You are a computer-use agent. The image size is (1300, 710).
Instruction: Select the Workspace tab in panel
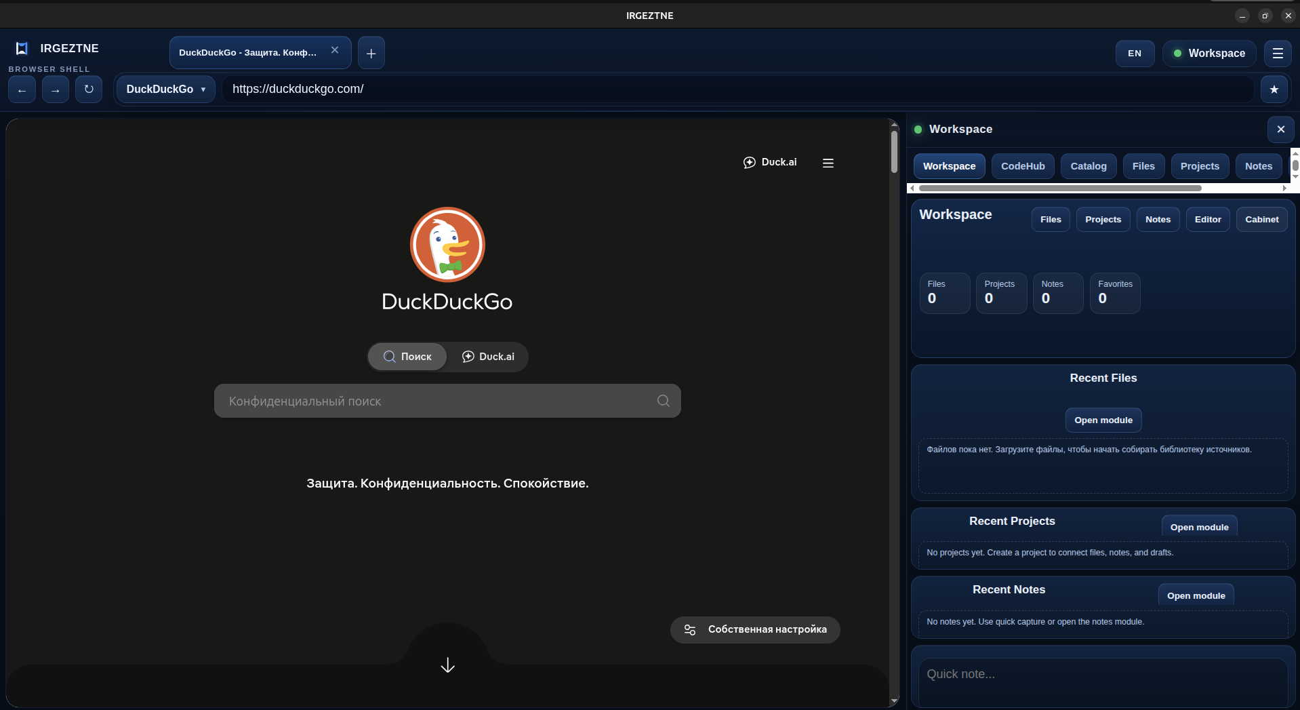[x=949, y=166]
